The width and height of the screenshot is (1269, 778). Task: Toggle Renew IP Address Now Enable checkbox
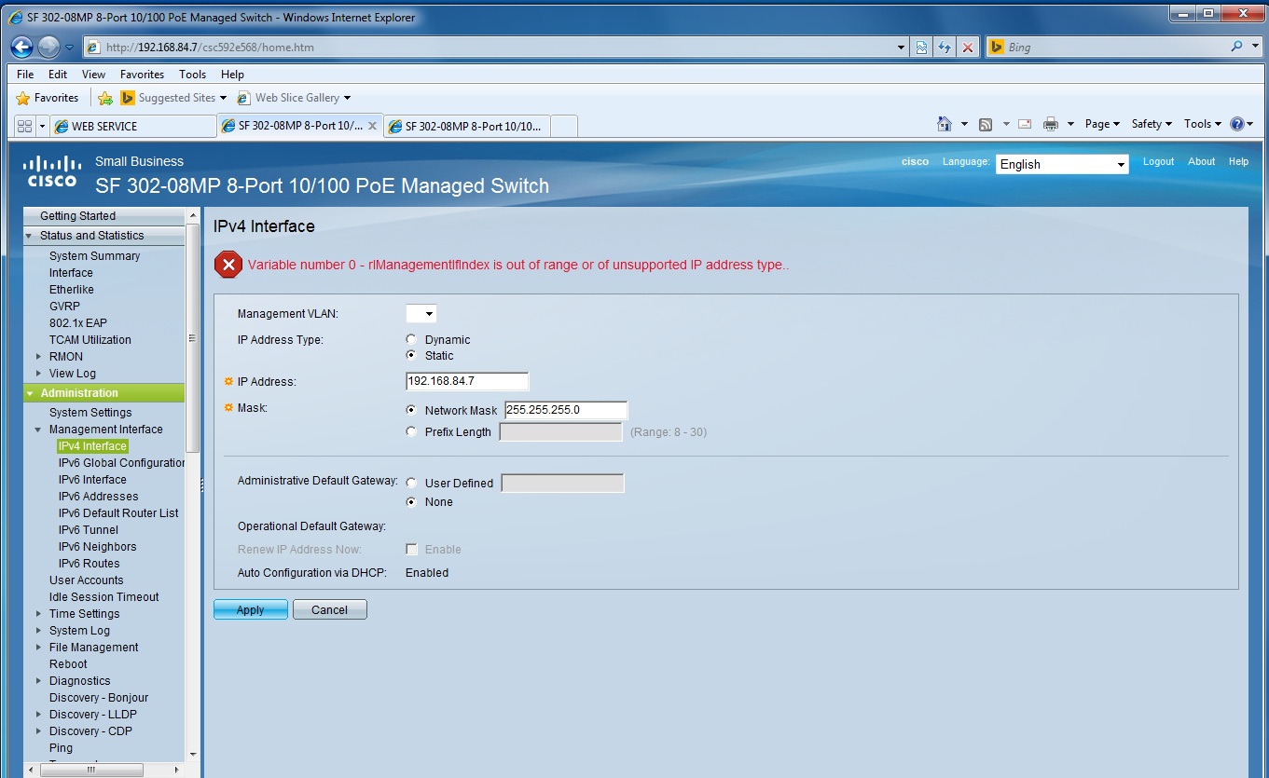pyautogui.click(x=411, y=550)
